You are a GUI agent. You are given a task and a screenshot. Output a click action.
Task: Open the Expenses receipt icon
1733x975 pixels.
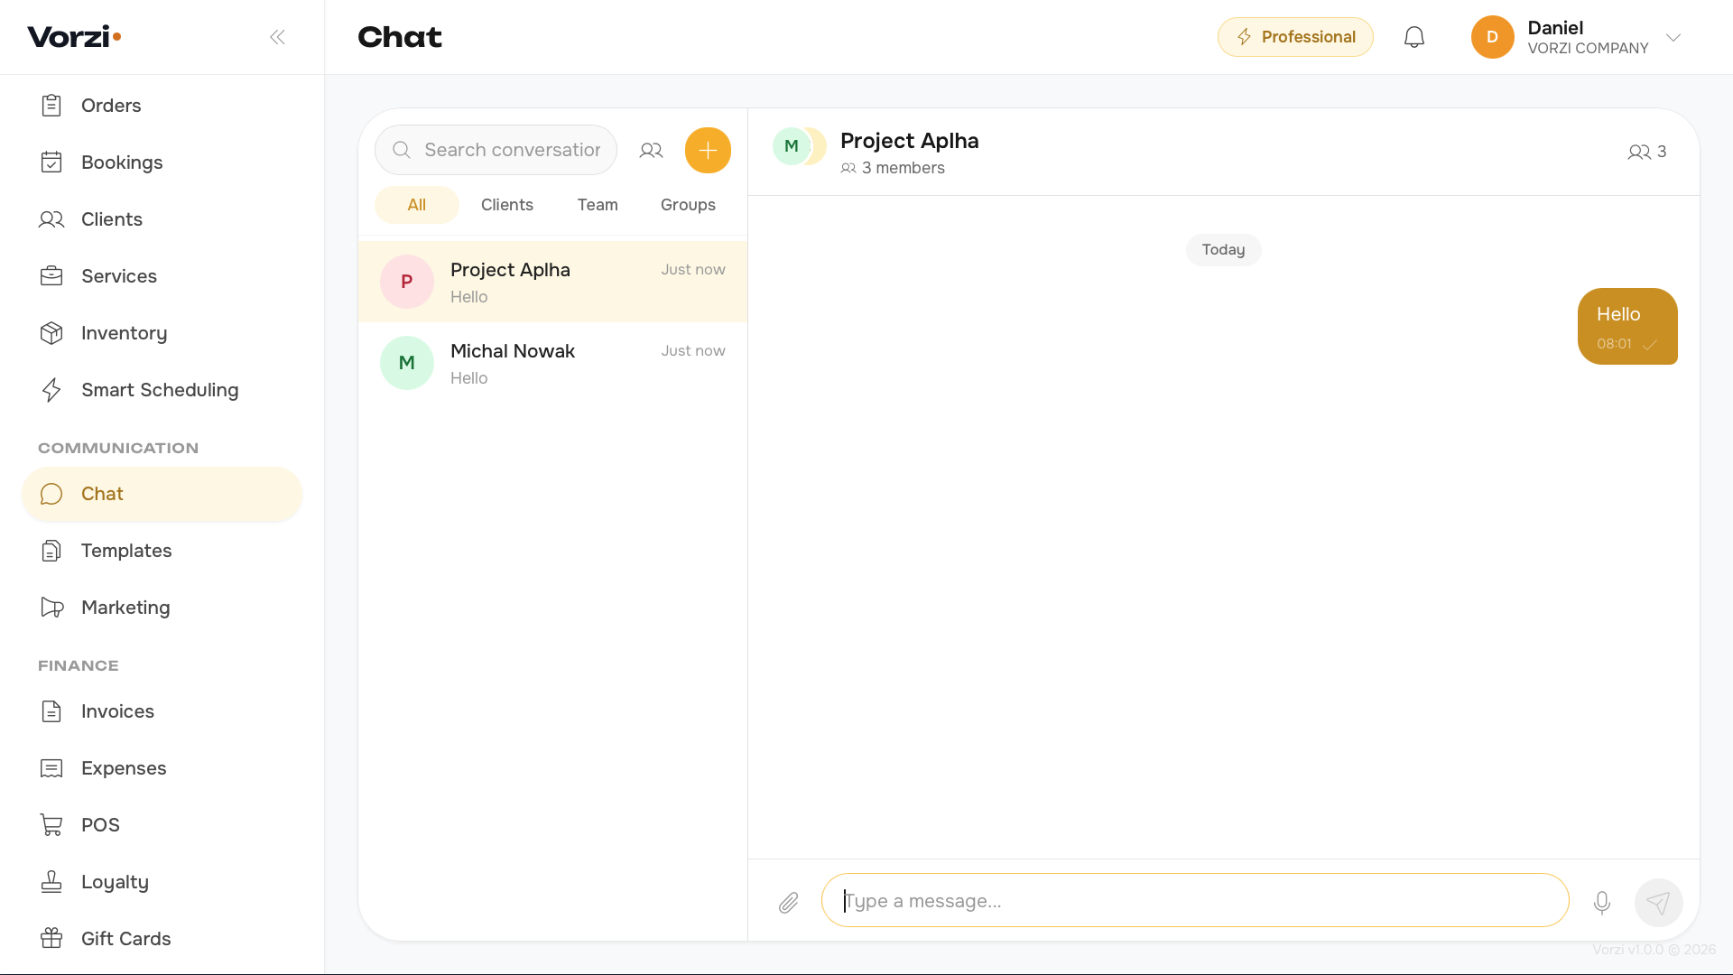pyautogui.click(x=51, y=768)
